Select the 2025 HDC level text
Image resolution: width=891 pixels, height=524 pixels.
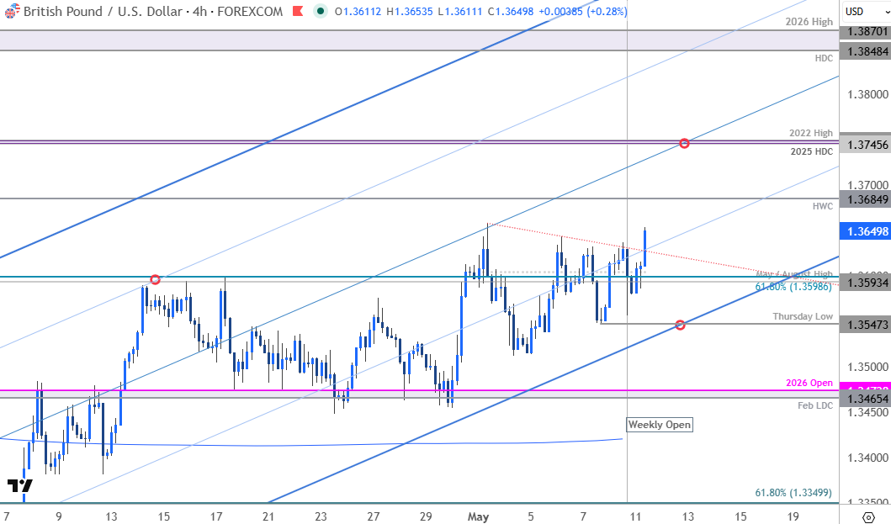coord(811,151)
